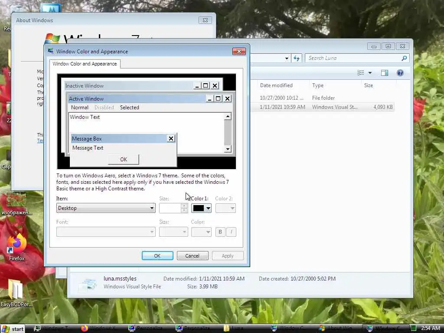Click Normal menu item in preview
The height and width of the screenshot is (333, 444).
click(x=80, y=108)
